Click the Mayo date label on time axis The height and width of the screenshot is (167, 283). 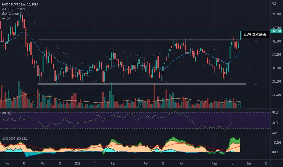pyautogui.click(x=214, y=163)
